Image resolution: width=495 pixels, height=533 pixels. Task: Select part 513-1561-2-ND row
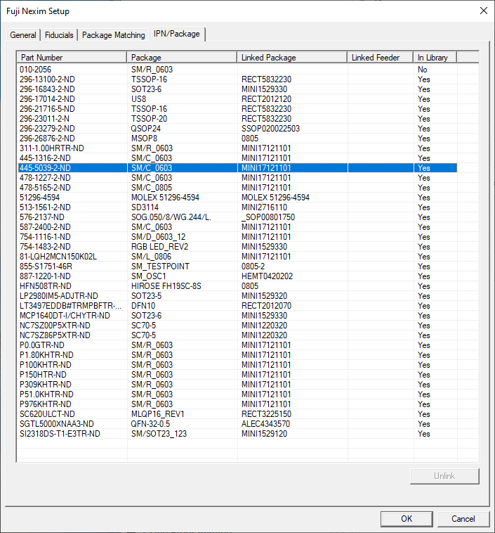point(237,207)
